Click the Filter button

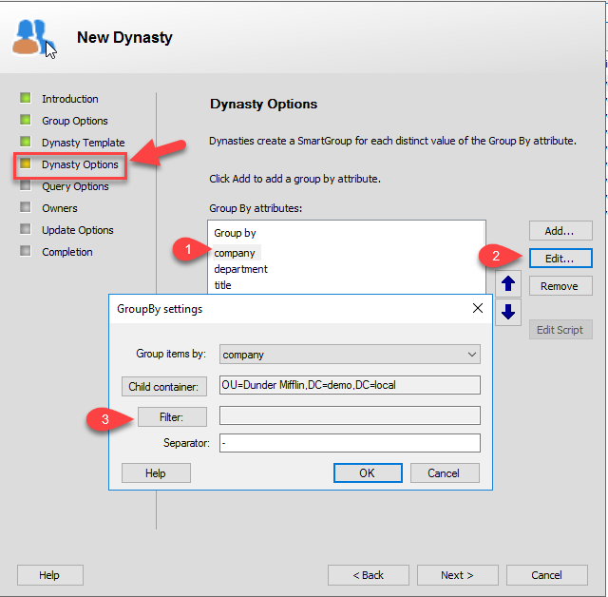click(x=172, y=417)
